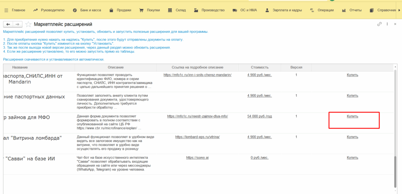
Task: Click the scrollbar down arrow of the table
Action: pyautogui.click(x=395, y=190)
